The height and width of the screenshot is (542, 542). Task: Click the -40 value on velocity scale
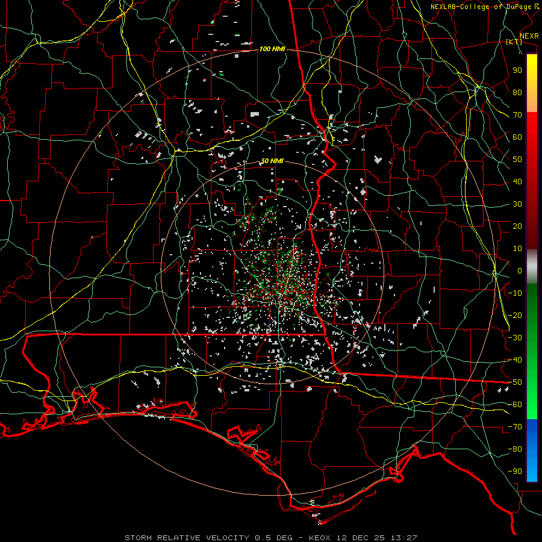515,360
